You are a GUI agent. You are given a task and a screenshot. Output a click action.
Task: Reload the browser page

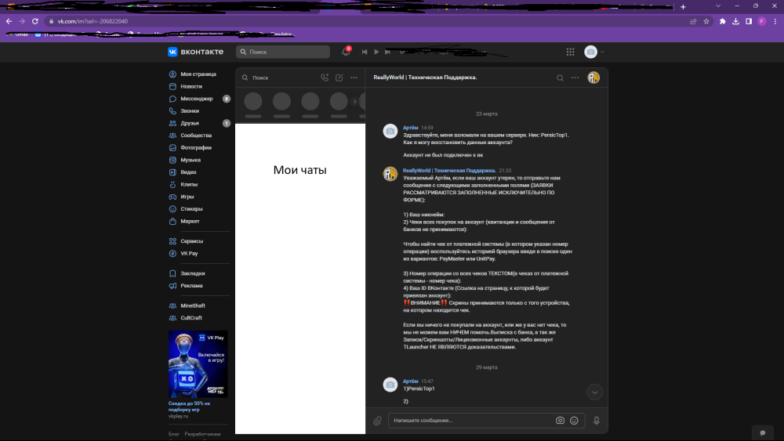[x=35, y=21]
